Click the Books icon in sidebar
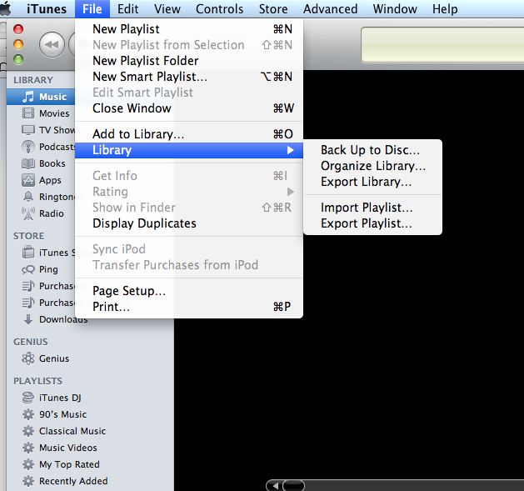This screenshot has width=524, height=491. (28, 163)
